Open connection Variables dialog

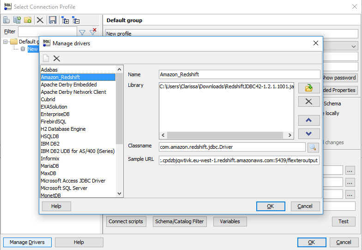pos(230,221)
